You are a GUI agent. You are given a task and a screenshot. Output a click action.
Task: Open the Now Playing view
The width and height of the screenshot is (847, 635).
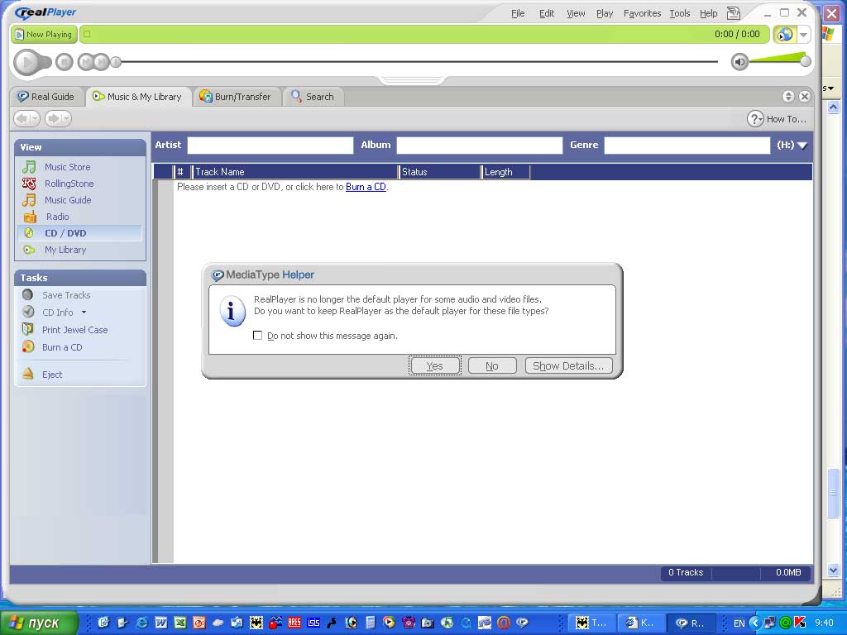pyautogui.click(x=44, y=35)
